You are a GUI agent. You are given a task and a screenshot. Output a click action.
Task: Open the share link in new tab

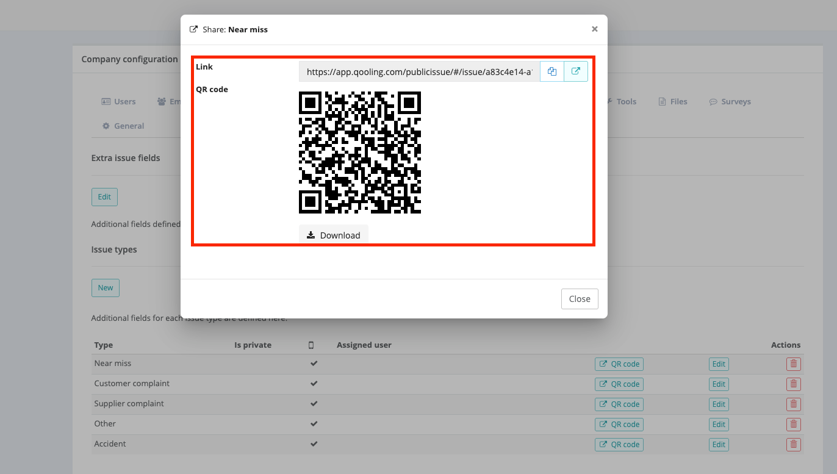[x=576, y=71]
